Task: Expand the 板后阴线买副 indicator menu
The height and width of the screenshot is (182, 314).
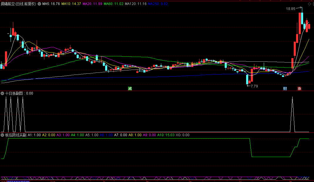Action: [2, 135]
